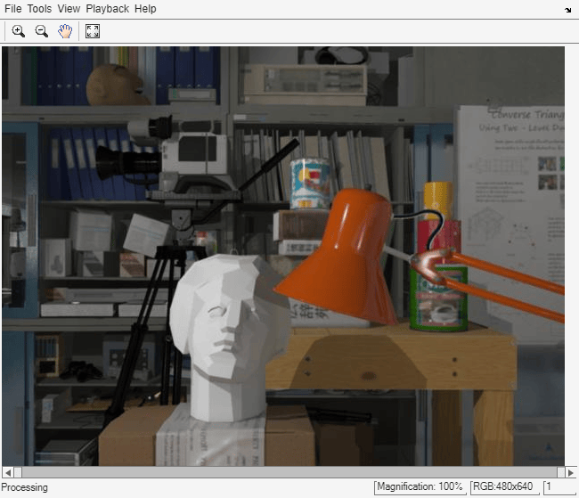
Task: Select the Zoom Out tool
Action: coord(41,31)
